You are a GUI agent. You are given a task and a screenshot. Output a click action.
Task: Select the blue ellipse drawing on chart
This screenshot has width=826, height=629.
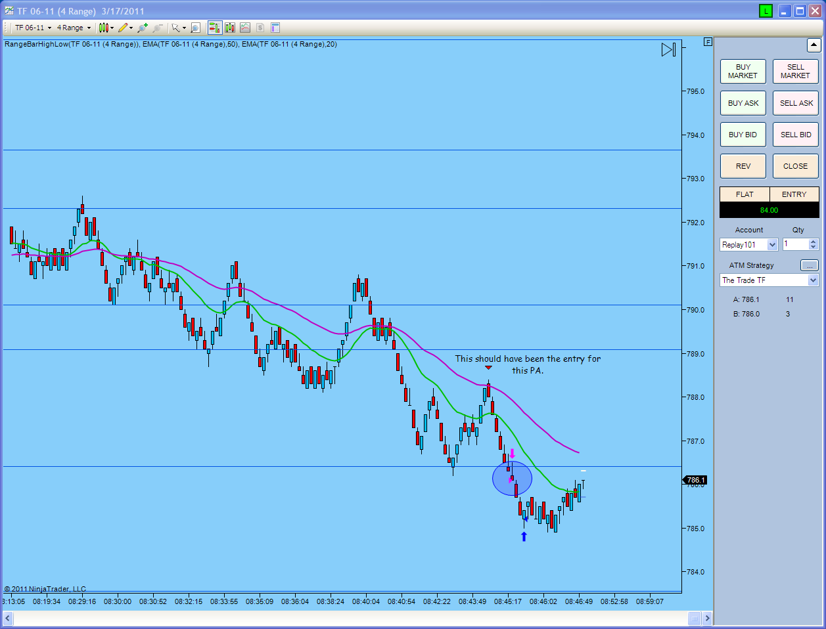coord(512,479)
